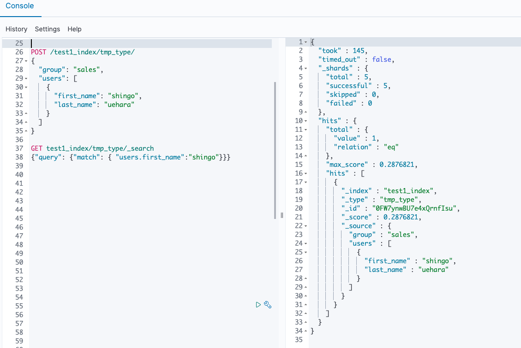
Task: Click the "_type" : "tmp_type" response line
Action: click(x=382, y=200)
